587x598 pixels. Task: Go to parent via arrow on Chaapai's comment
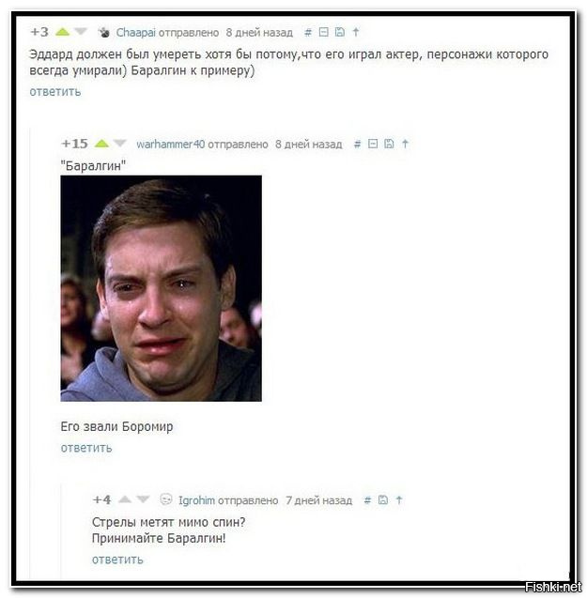click(x=356, y=32)
